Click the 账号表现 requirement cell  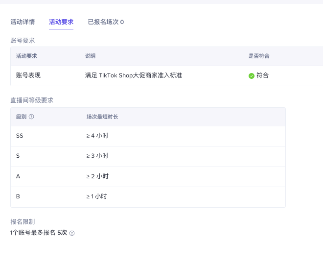coord(29,75)
